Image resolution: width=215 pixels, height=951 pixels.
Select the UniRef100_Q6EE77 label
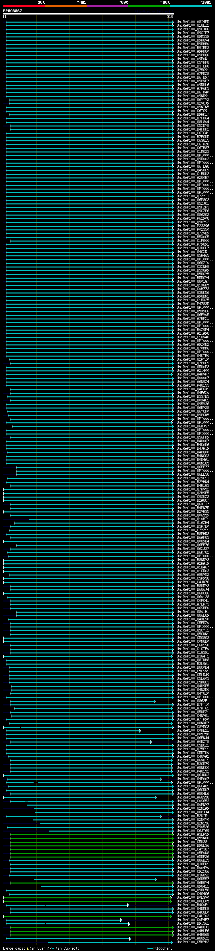point(193,467)
